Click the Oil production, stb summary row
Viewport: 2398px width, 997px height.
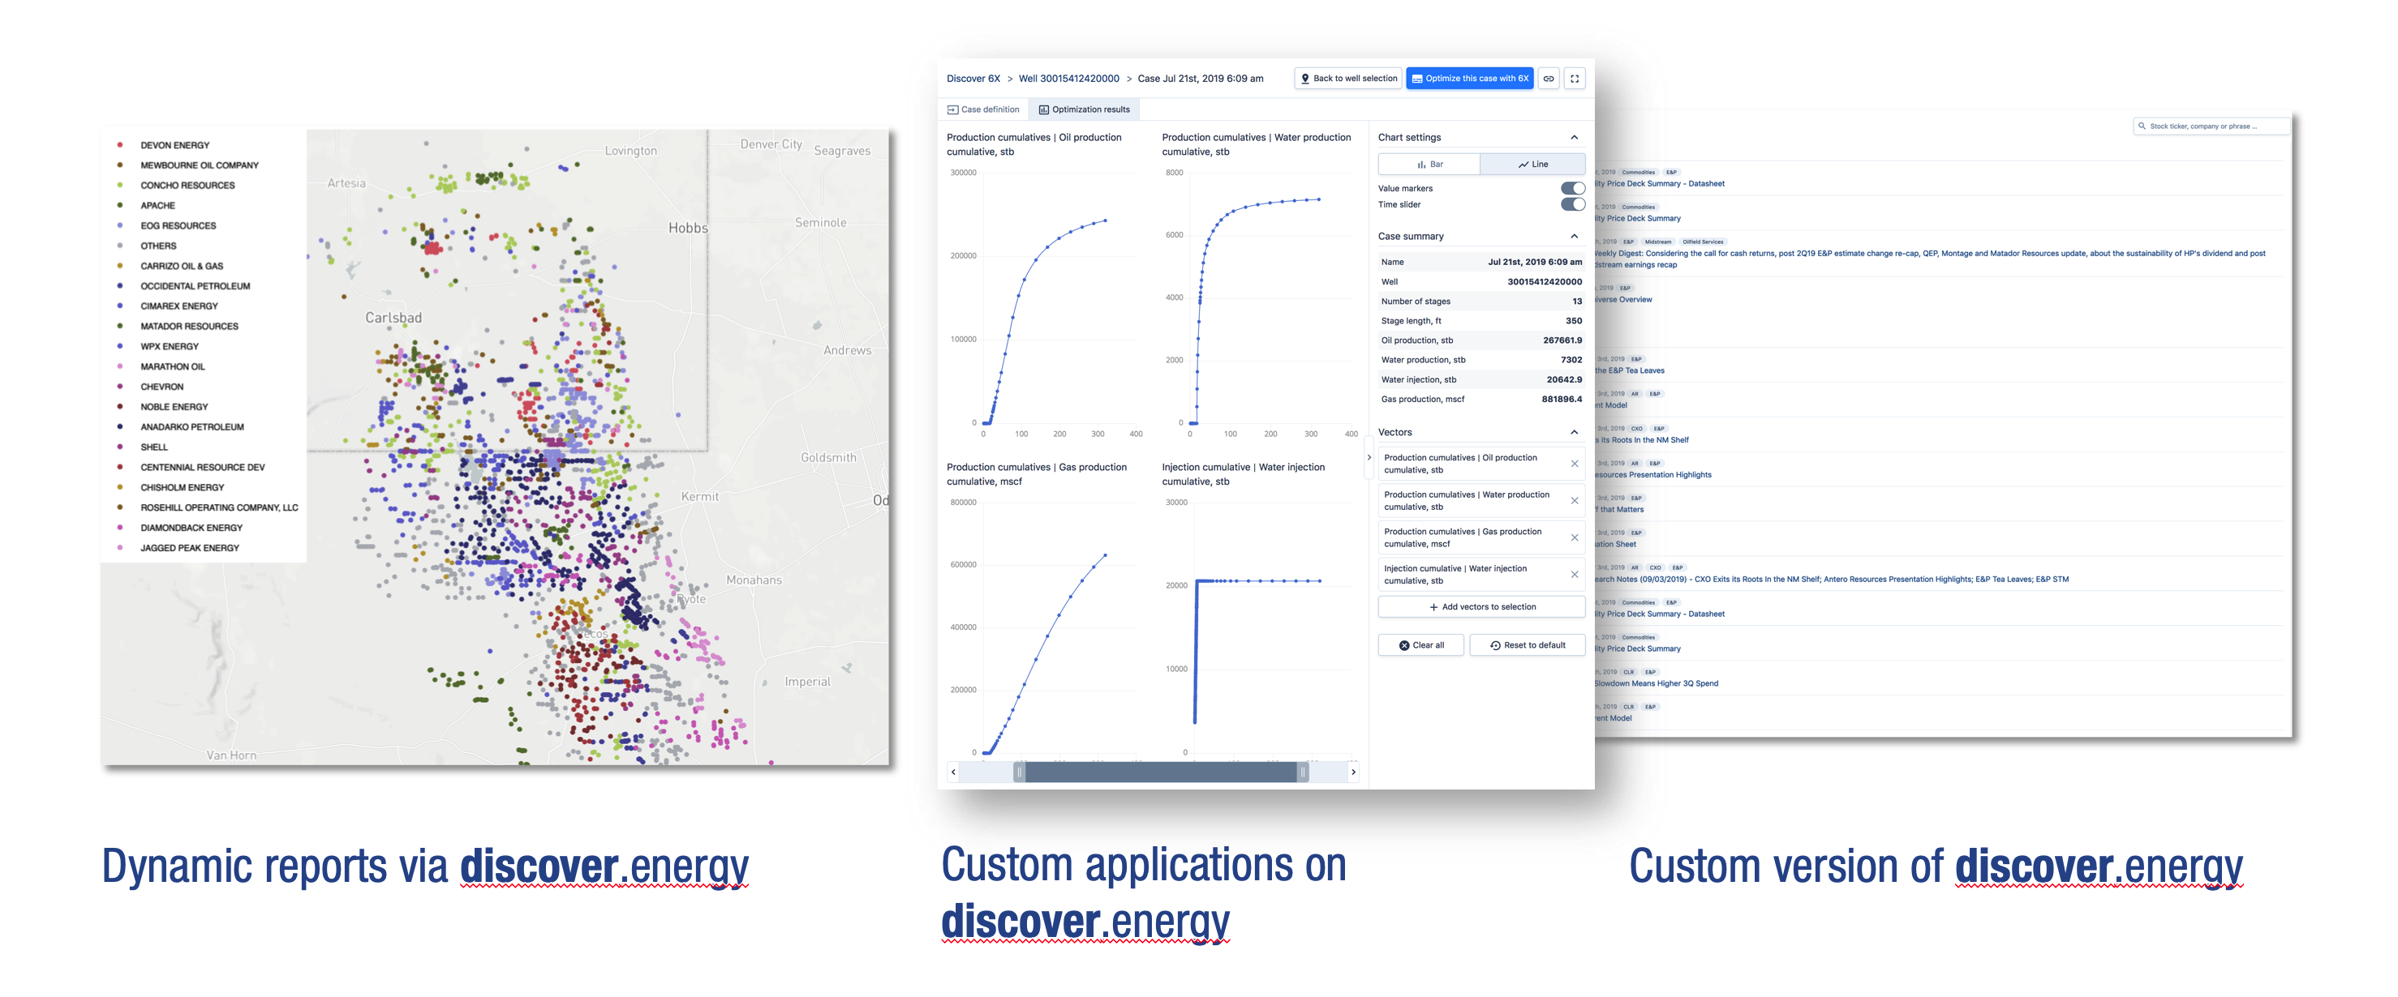click(x=1481, y=340)
